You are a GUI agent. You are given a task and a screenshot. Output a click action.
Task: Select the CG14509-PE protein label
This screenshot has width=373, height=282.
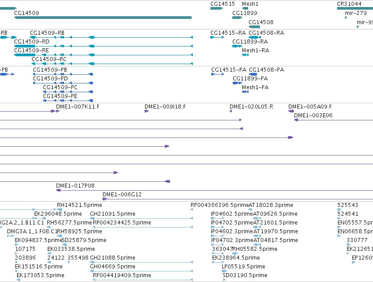[x=60, y=96]
